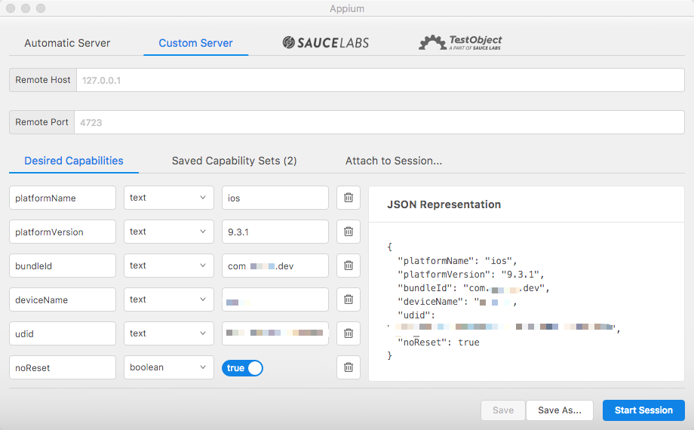Open the Sauce Labs tab
The width and height of the screenshot is (694, 430).
click(326, 42)
